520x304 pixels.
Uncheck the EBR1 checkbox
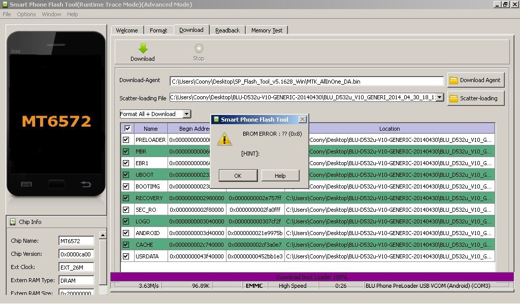tap(126, 163)
